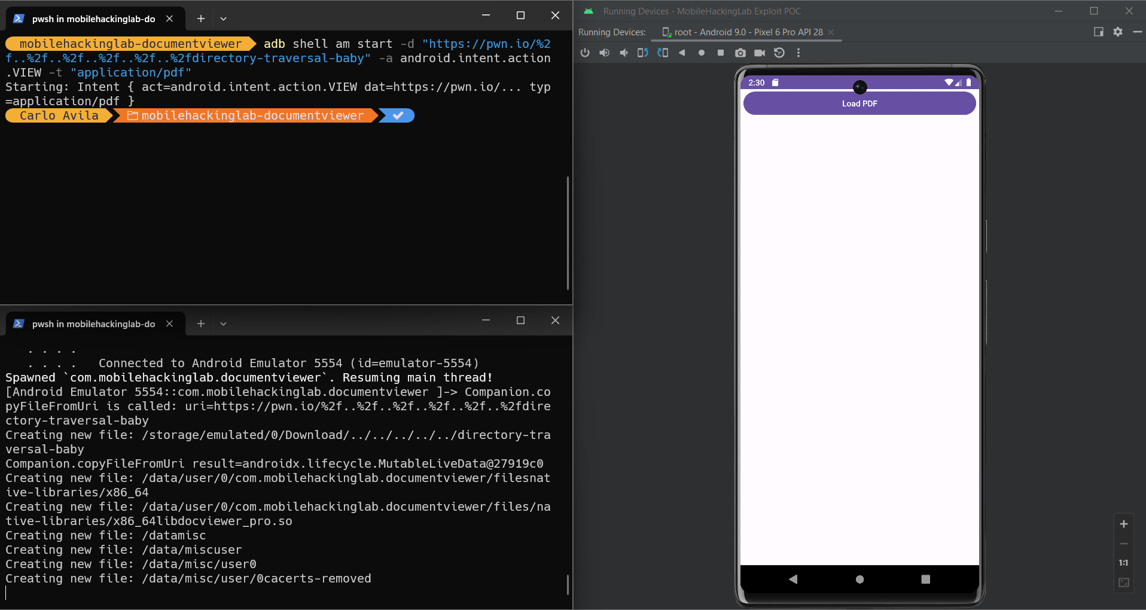Click the emulator toolbar Overview square icon
This screenshot has height=610, width=1146.
pyautogui.click(x=721, y=53)
